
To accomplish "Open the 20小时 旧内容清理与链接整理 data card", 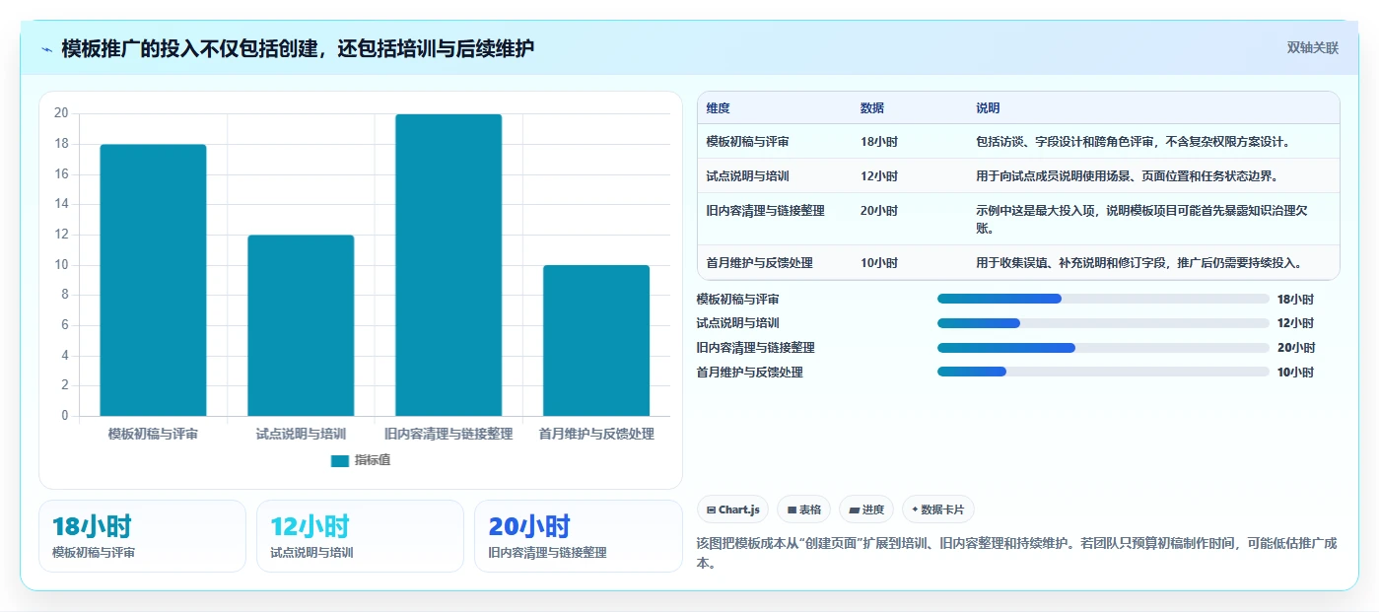I will pyautogui.click(x=578, y=536).
